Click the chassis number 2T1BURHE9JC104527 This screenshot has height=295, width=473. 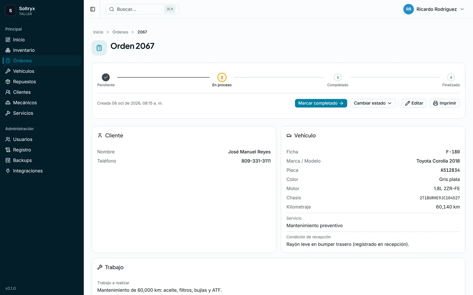click(440, 198)
